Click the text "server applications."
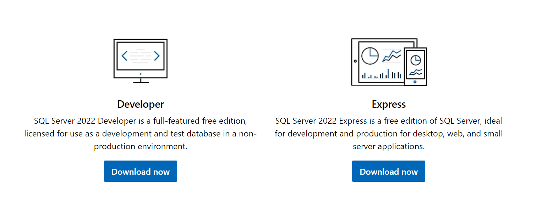The width and height of the screenshot is (553, 213). [389, 146]
